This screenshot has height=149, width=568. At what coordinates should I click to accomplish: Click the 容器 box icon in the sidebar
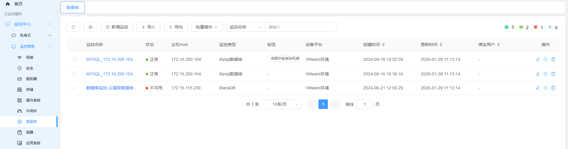(x=20, y=132)
